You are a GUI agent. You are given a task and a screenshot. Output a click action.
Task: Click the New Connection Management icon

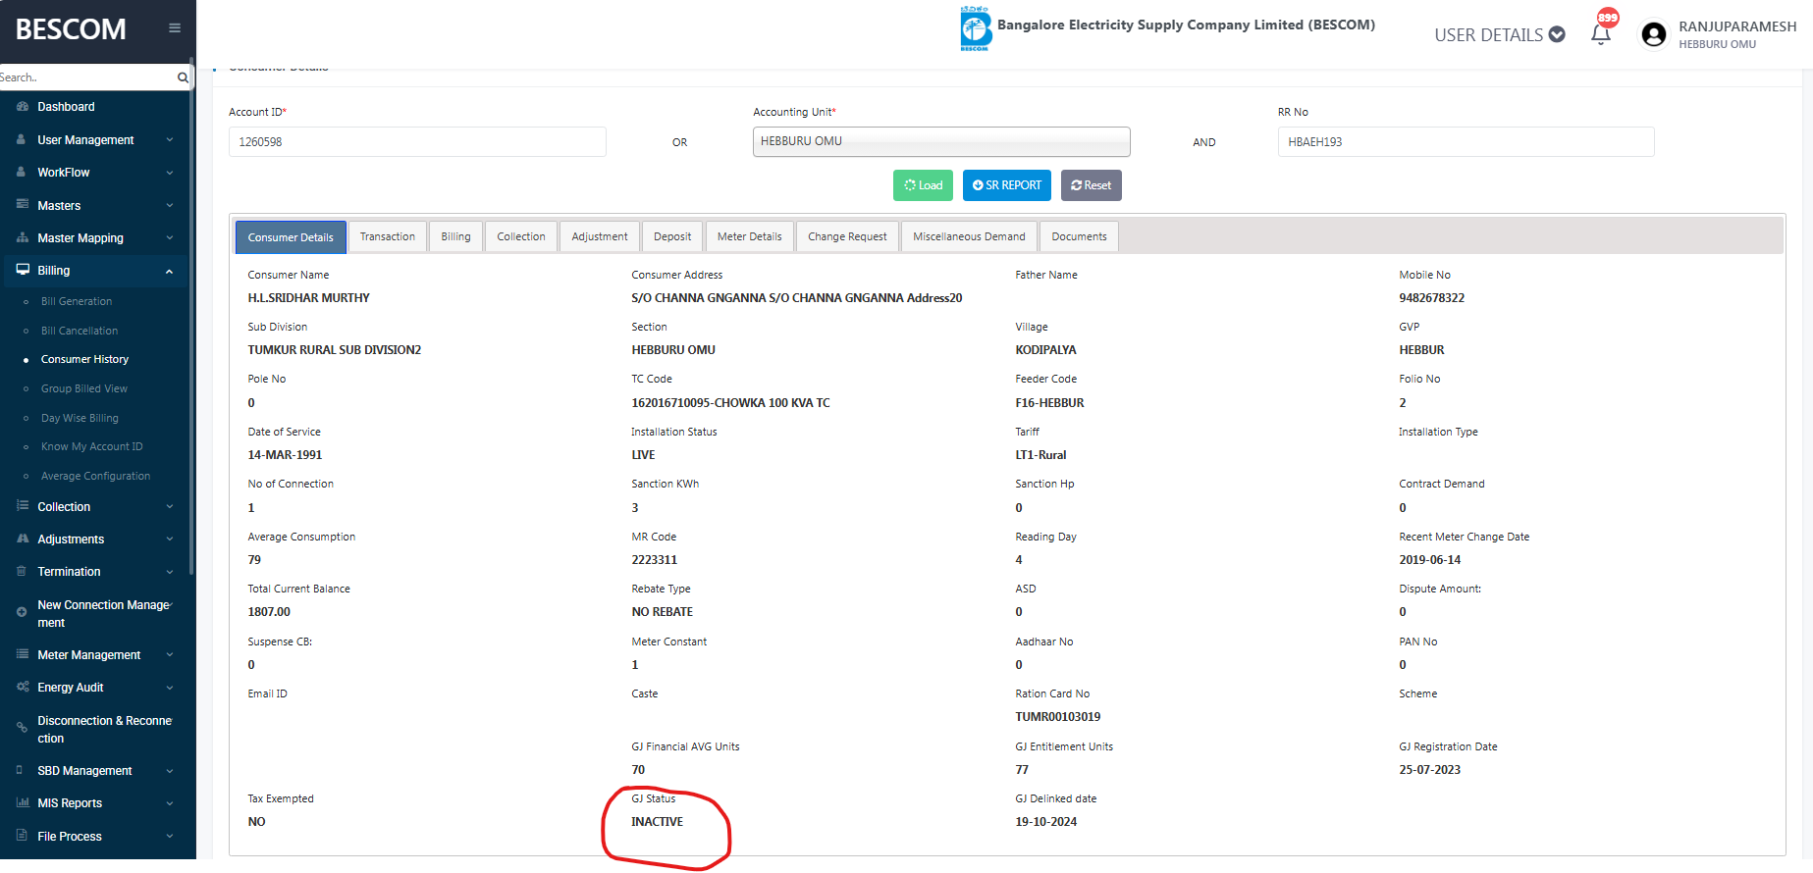click(22, 612)
